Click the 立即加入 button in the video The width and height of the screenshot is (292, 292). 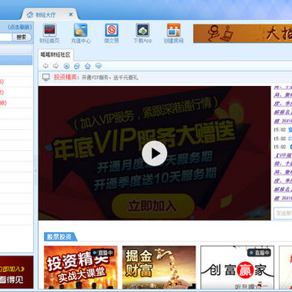coord(153,206)
